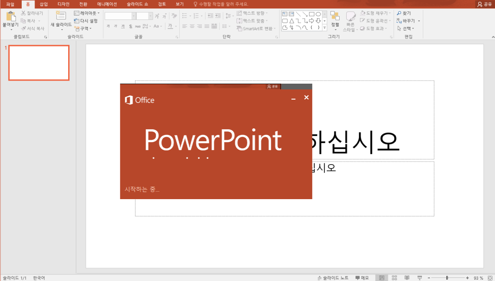Switch to slide sorter view in status bar
The height and width of the screenshot is (281, 495).
tap(394, 278)
